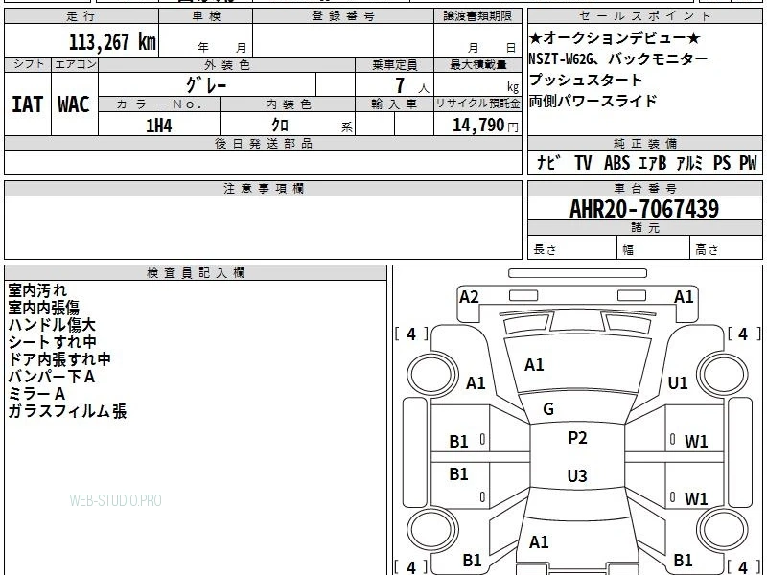Select the P2 roof damage mark
This screenshot has height=575, width=767.
tap(577, 437)
